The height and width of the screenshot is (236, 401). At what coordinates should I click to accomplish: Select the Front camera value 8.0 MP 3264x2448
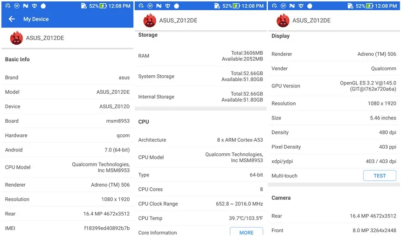tap(374, 230)
